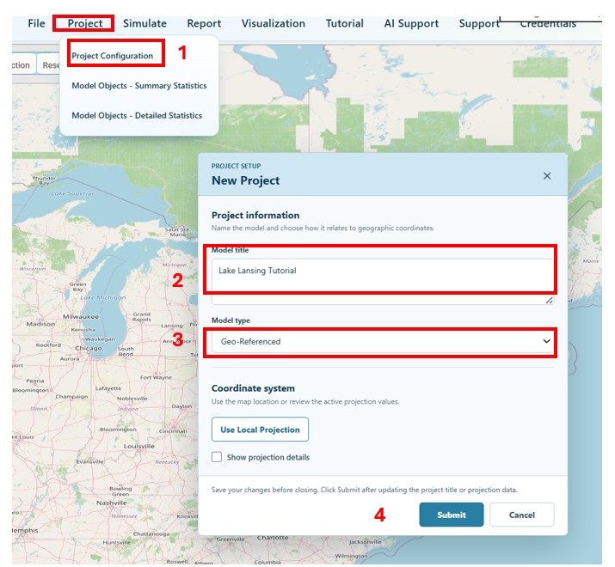Click the Green Bay label on map

tap(78, 286)
